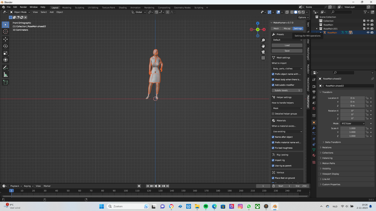Select the Transform tool
Screen dimensions: 376x211
[x=6, y=60]
